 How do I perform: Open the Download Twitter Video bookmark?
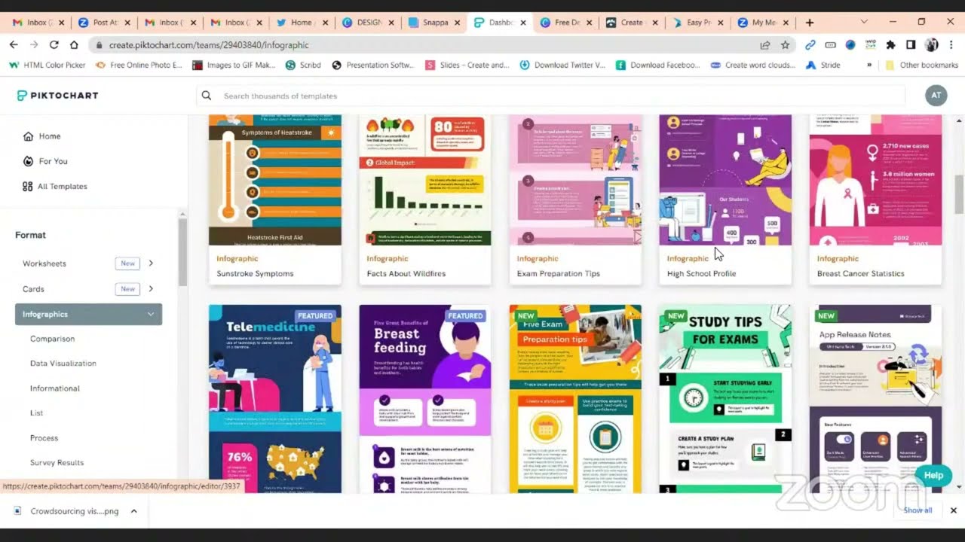click(x=562, y=65)
